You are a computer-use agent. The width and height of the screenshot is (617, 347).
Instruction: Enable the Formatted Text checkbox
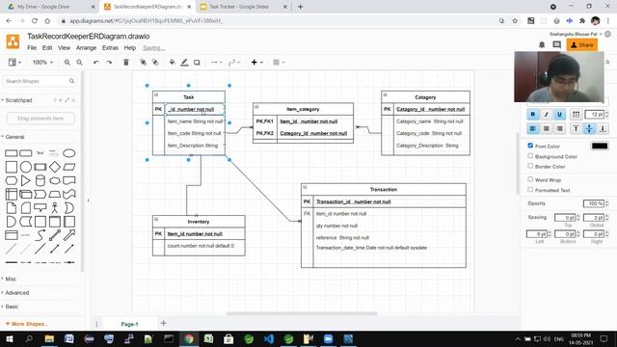pos(530,190)
